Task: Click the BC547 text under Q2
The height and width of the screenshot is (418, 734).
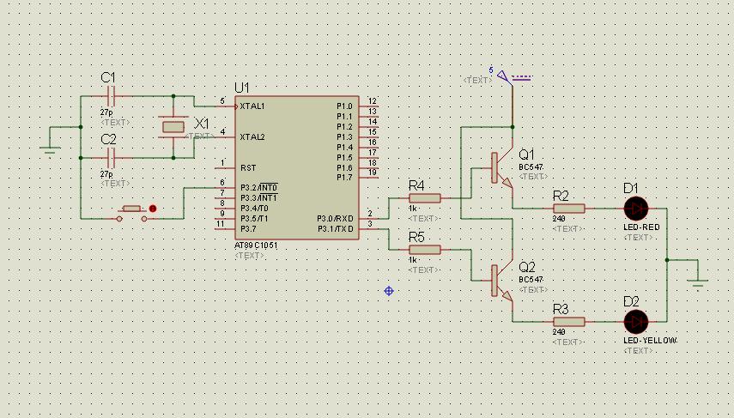Action: pyautogui.click(x=531, y=280)
